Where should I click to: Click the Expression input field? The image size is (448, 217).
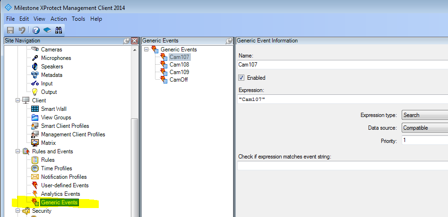pyautogui.click(x=343, y=99)
